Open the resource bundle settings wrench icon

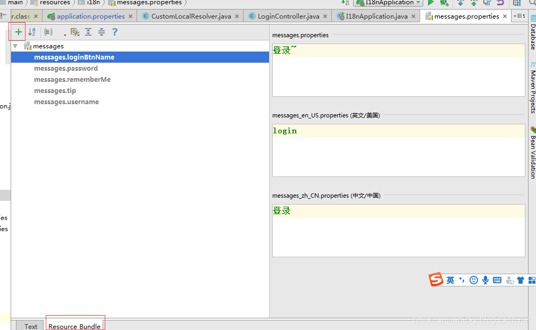pos(75,32)
